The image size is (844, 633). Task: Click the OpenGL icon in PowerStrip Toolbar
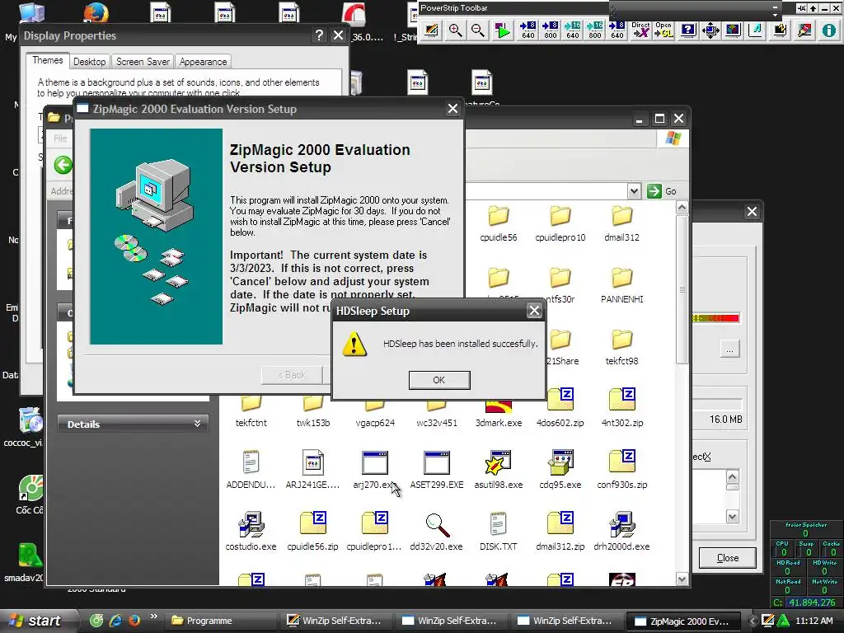click(663, 30)
